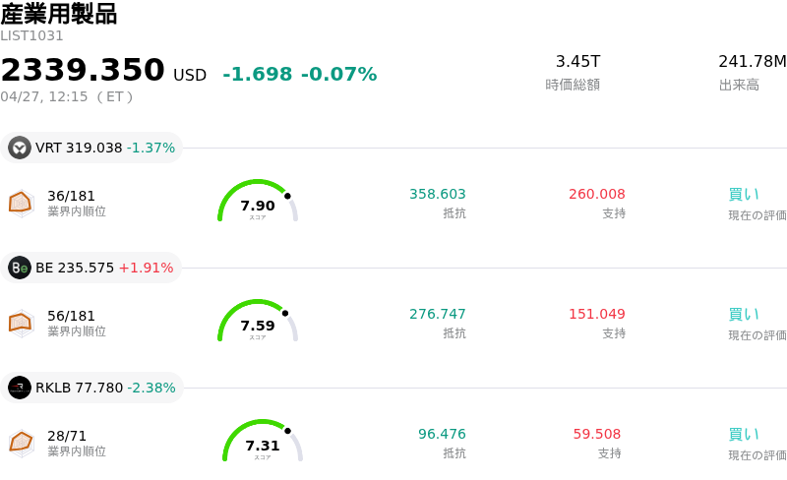Click the radar chart icon beside 56/181

pos(22,323)
